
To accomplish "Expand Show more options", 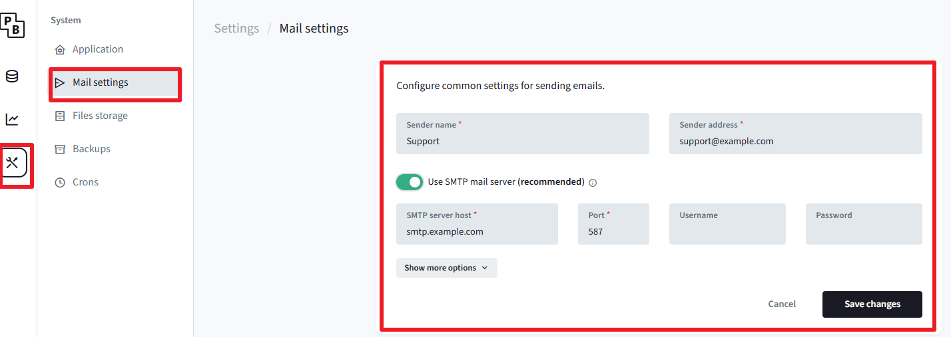I will (x=446, y=268).
